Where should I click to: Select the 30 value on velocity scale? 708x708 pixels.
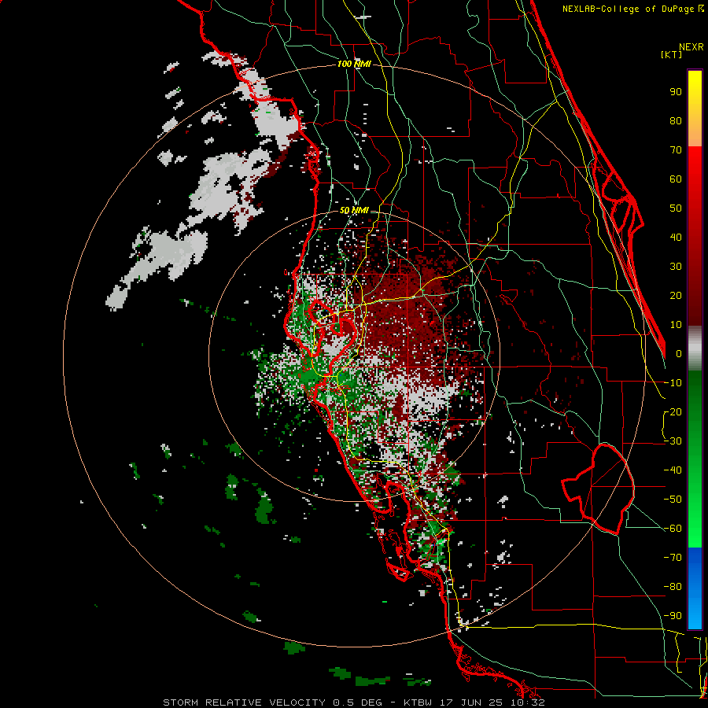click(676, 267)
